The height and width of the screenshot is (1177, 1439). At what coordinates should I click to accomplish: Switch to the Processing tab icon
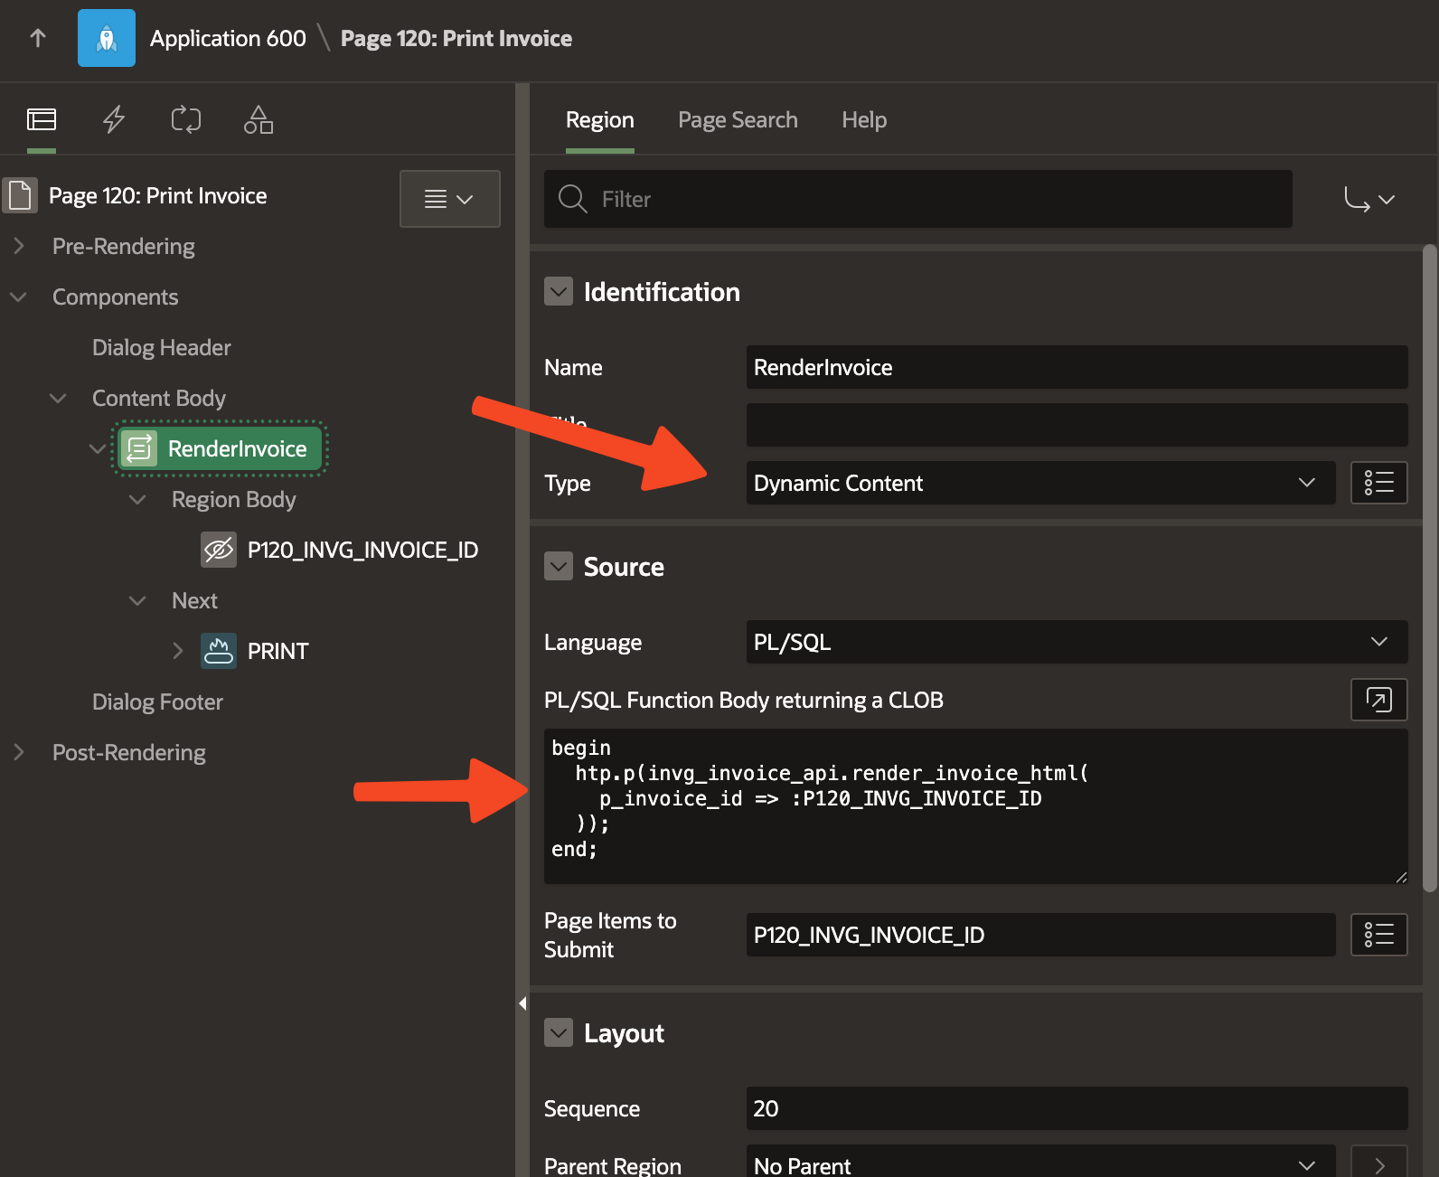pos(186,119)
